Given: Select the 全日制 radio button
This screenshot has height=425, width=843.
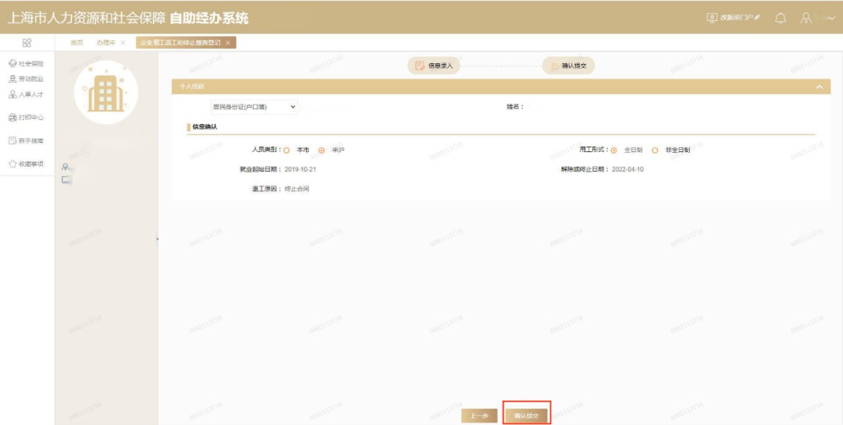Looking at the screenshot, I should [614, 151].
